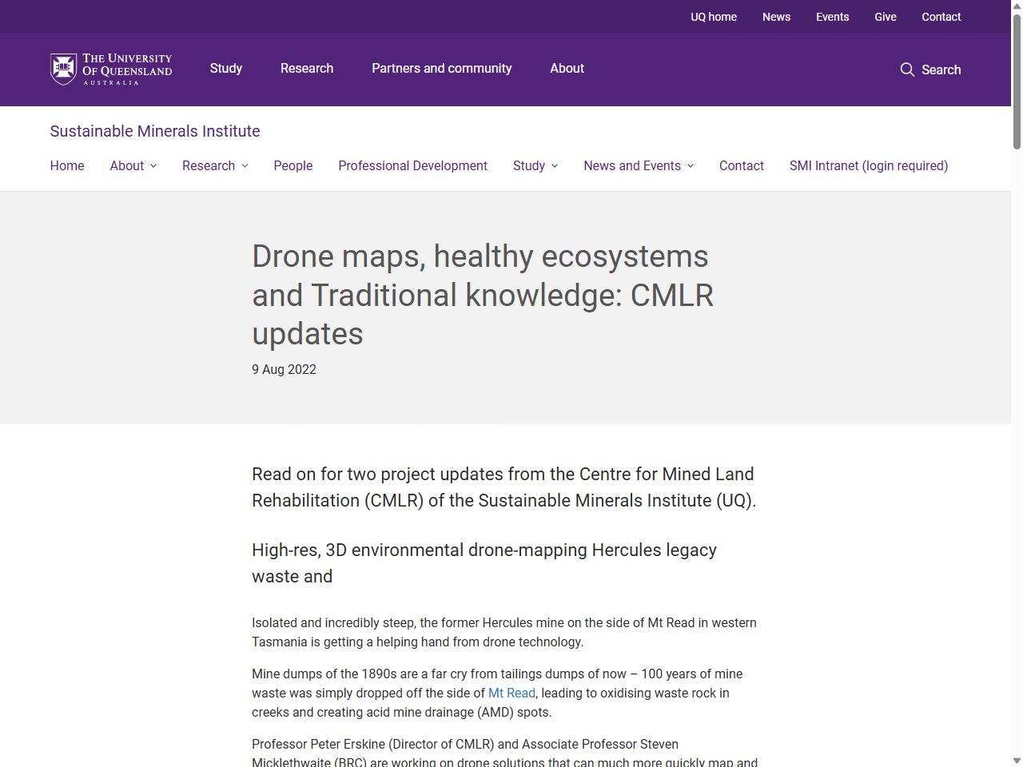Expand the About submenu chevron

click(x=153, y=166)
